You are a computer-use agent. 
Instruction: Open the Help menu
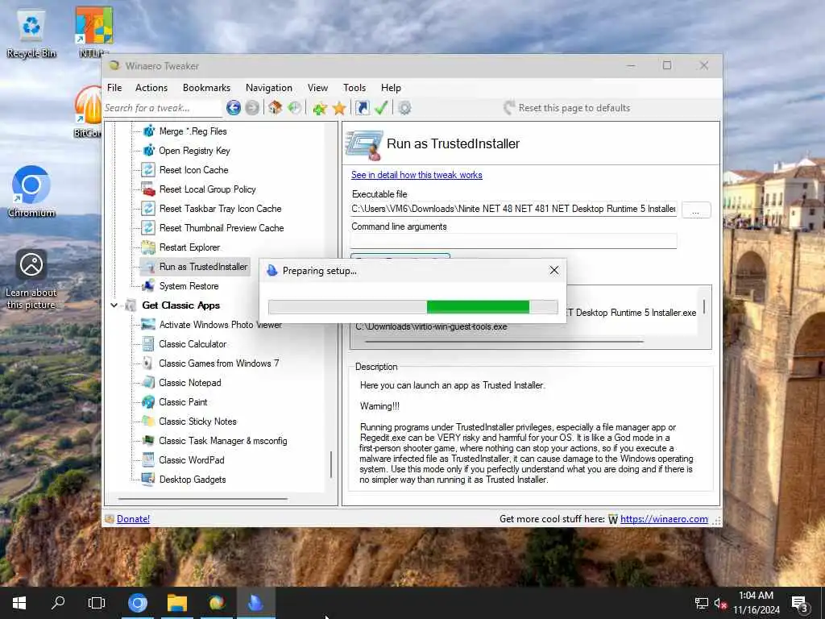click(x=391, y=88)
